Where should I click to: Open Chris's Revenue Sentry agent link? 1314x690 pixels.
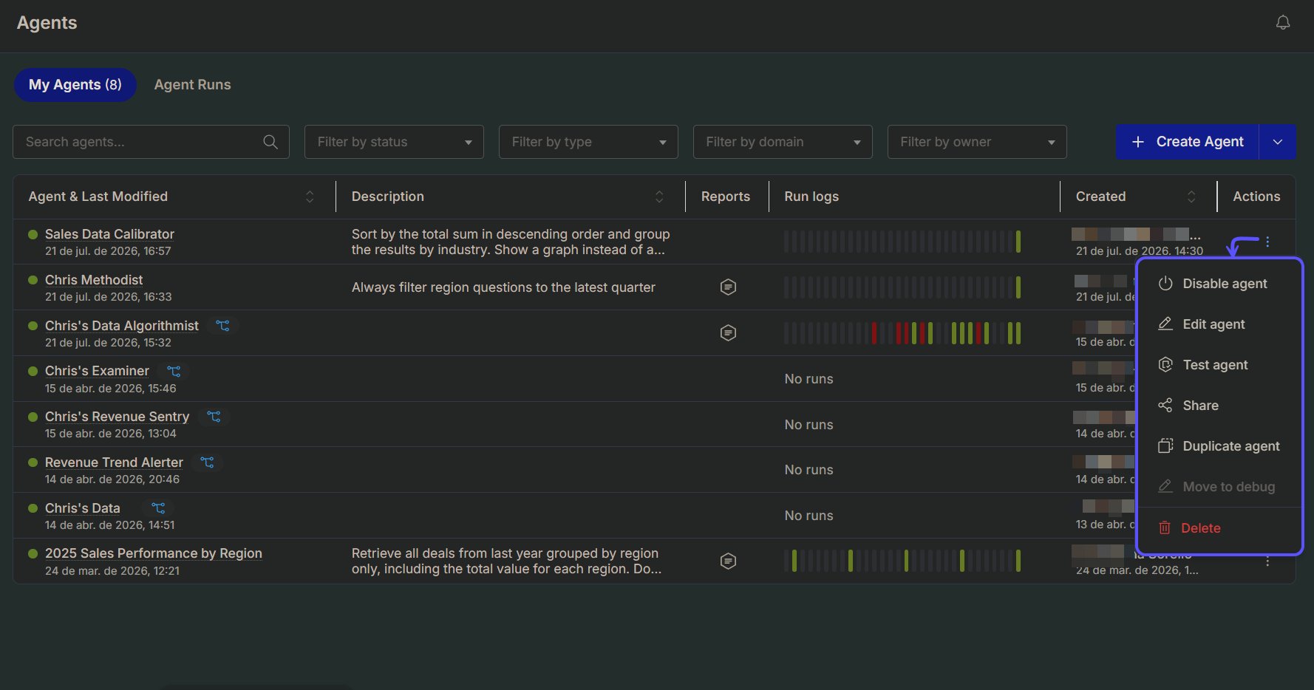coord(117,417)
